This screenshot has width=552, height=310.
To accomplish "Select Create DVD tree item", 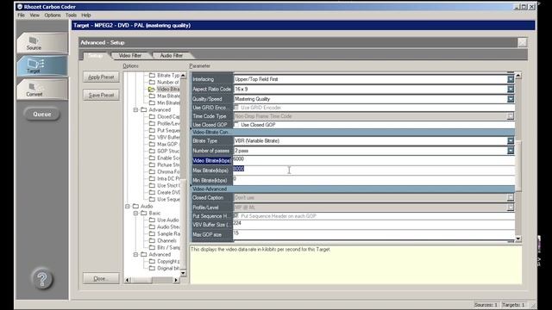I will tap(168, 193).
